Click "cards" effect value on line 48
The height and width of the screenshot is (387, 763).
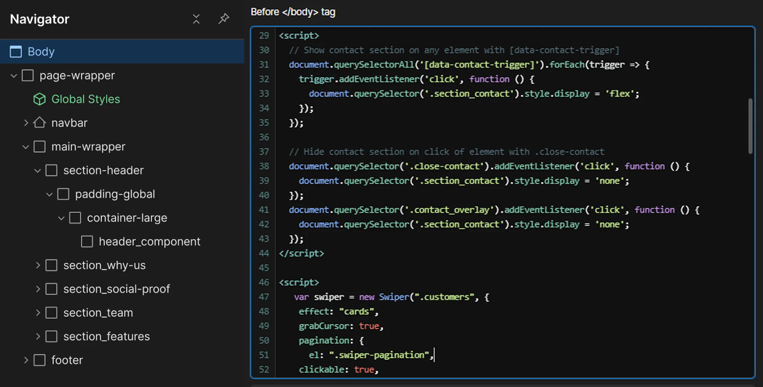(357, 311)
